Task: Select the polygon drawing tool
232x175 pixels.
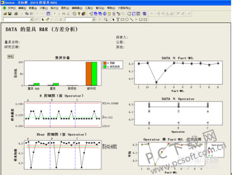Action: (x=145, y=19)
